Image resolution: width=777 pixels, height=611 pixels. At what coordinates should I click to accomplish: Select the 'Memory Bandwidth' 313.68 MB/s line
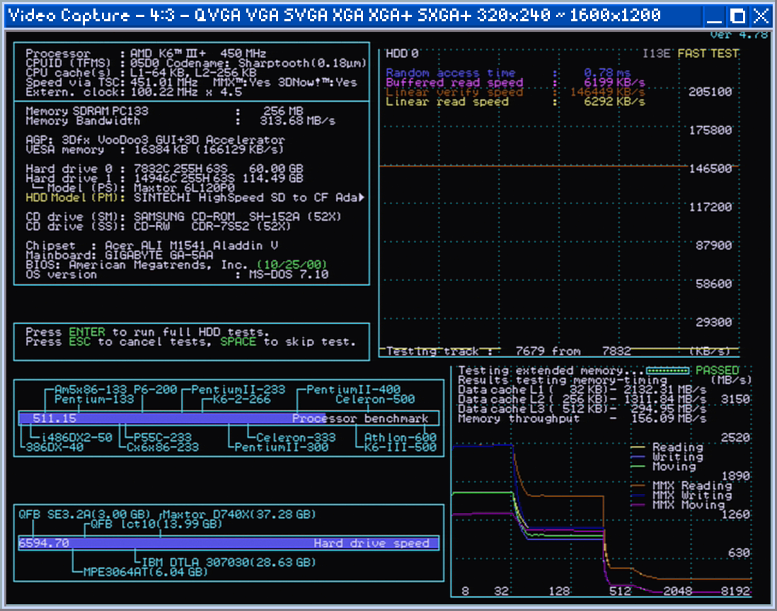(x=181, y=121)
